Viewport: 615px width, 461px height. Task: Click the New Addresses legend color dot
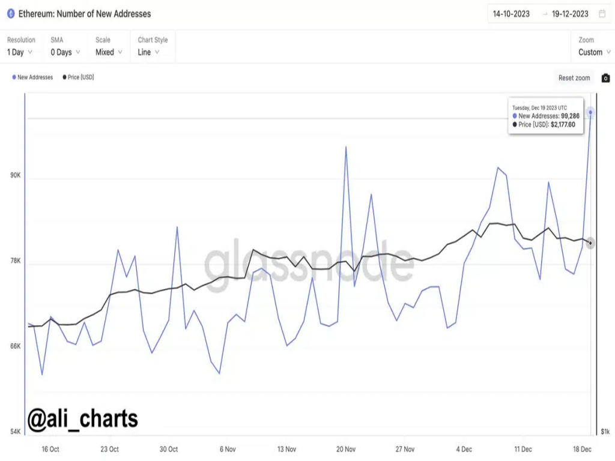click(x=14, y=77)
